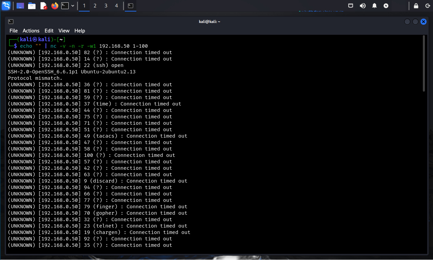Click the show desktop icon
The width and height of the screenshot is (433, 260).
20,6
